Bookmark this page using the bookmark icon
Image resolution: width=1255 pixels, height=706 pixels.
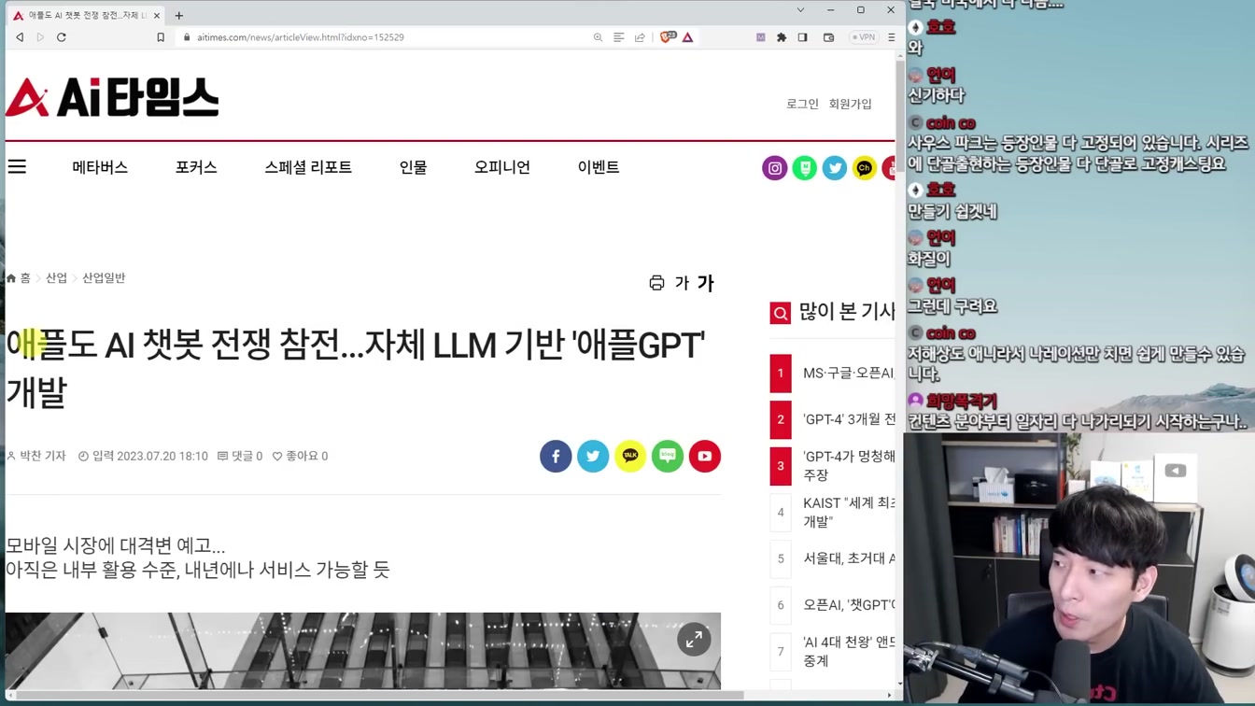click(x=161, y=37)
